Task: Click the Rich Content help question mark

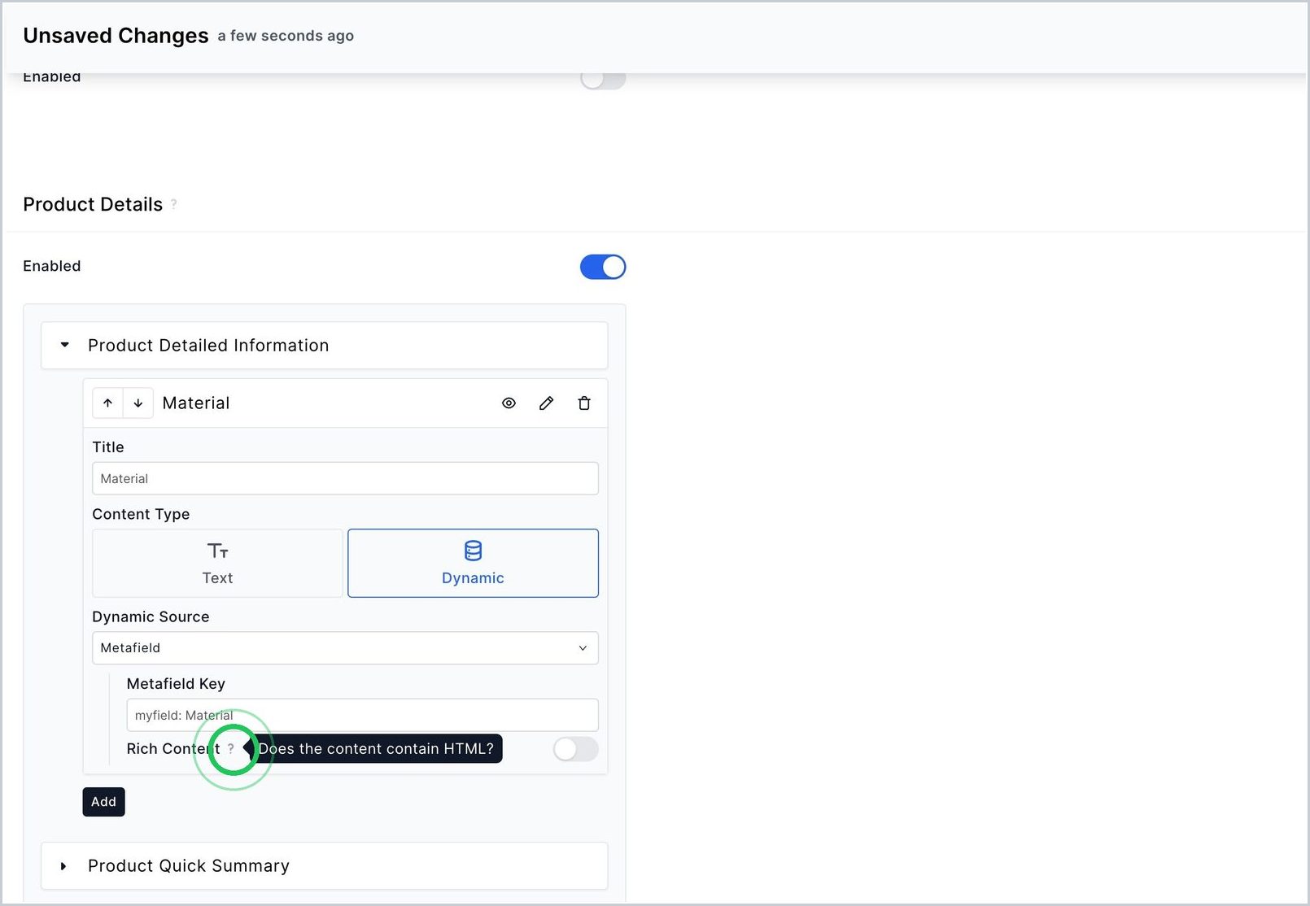Action: (x=231, y=749)
